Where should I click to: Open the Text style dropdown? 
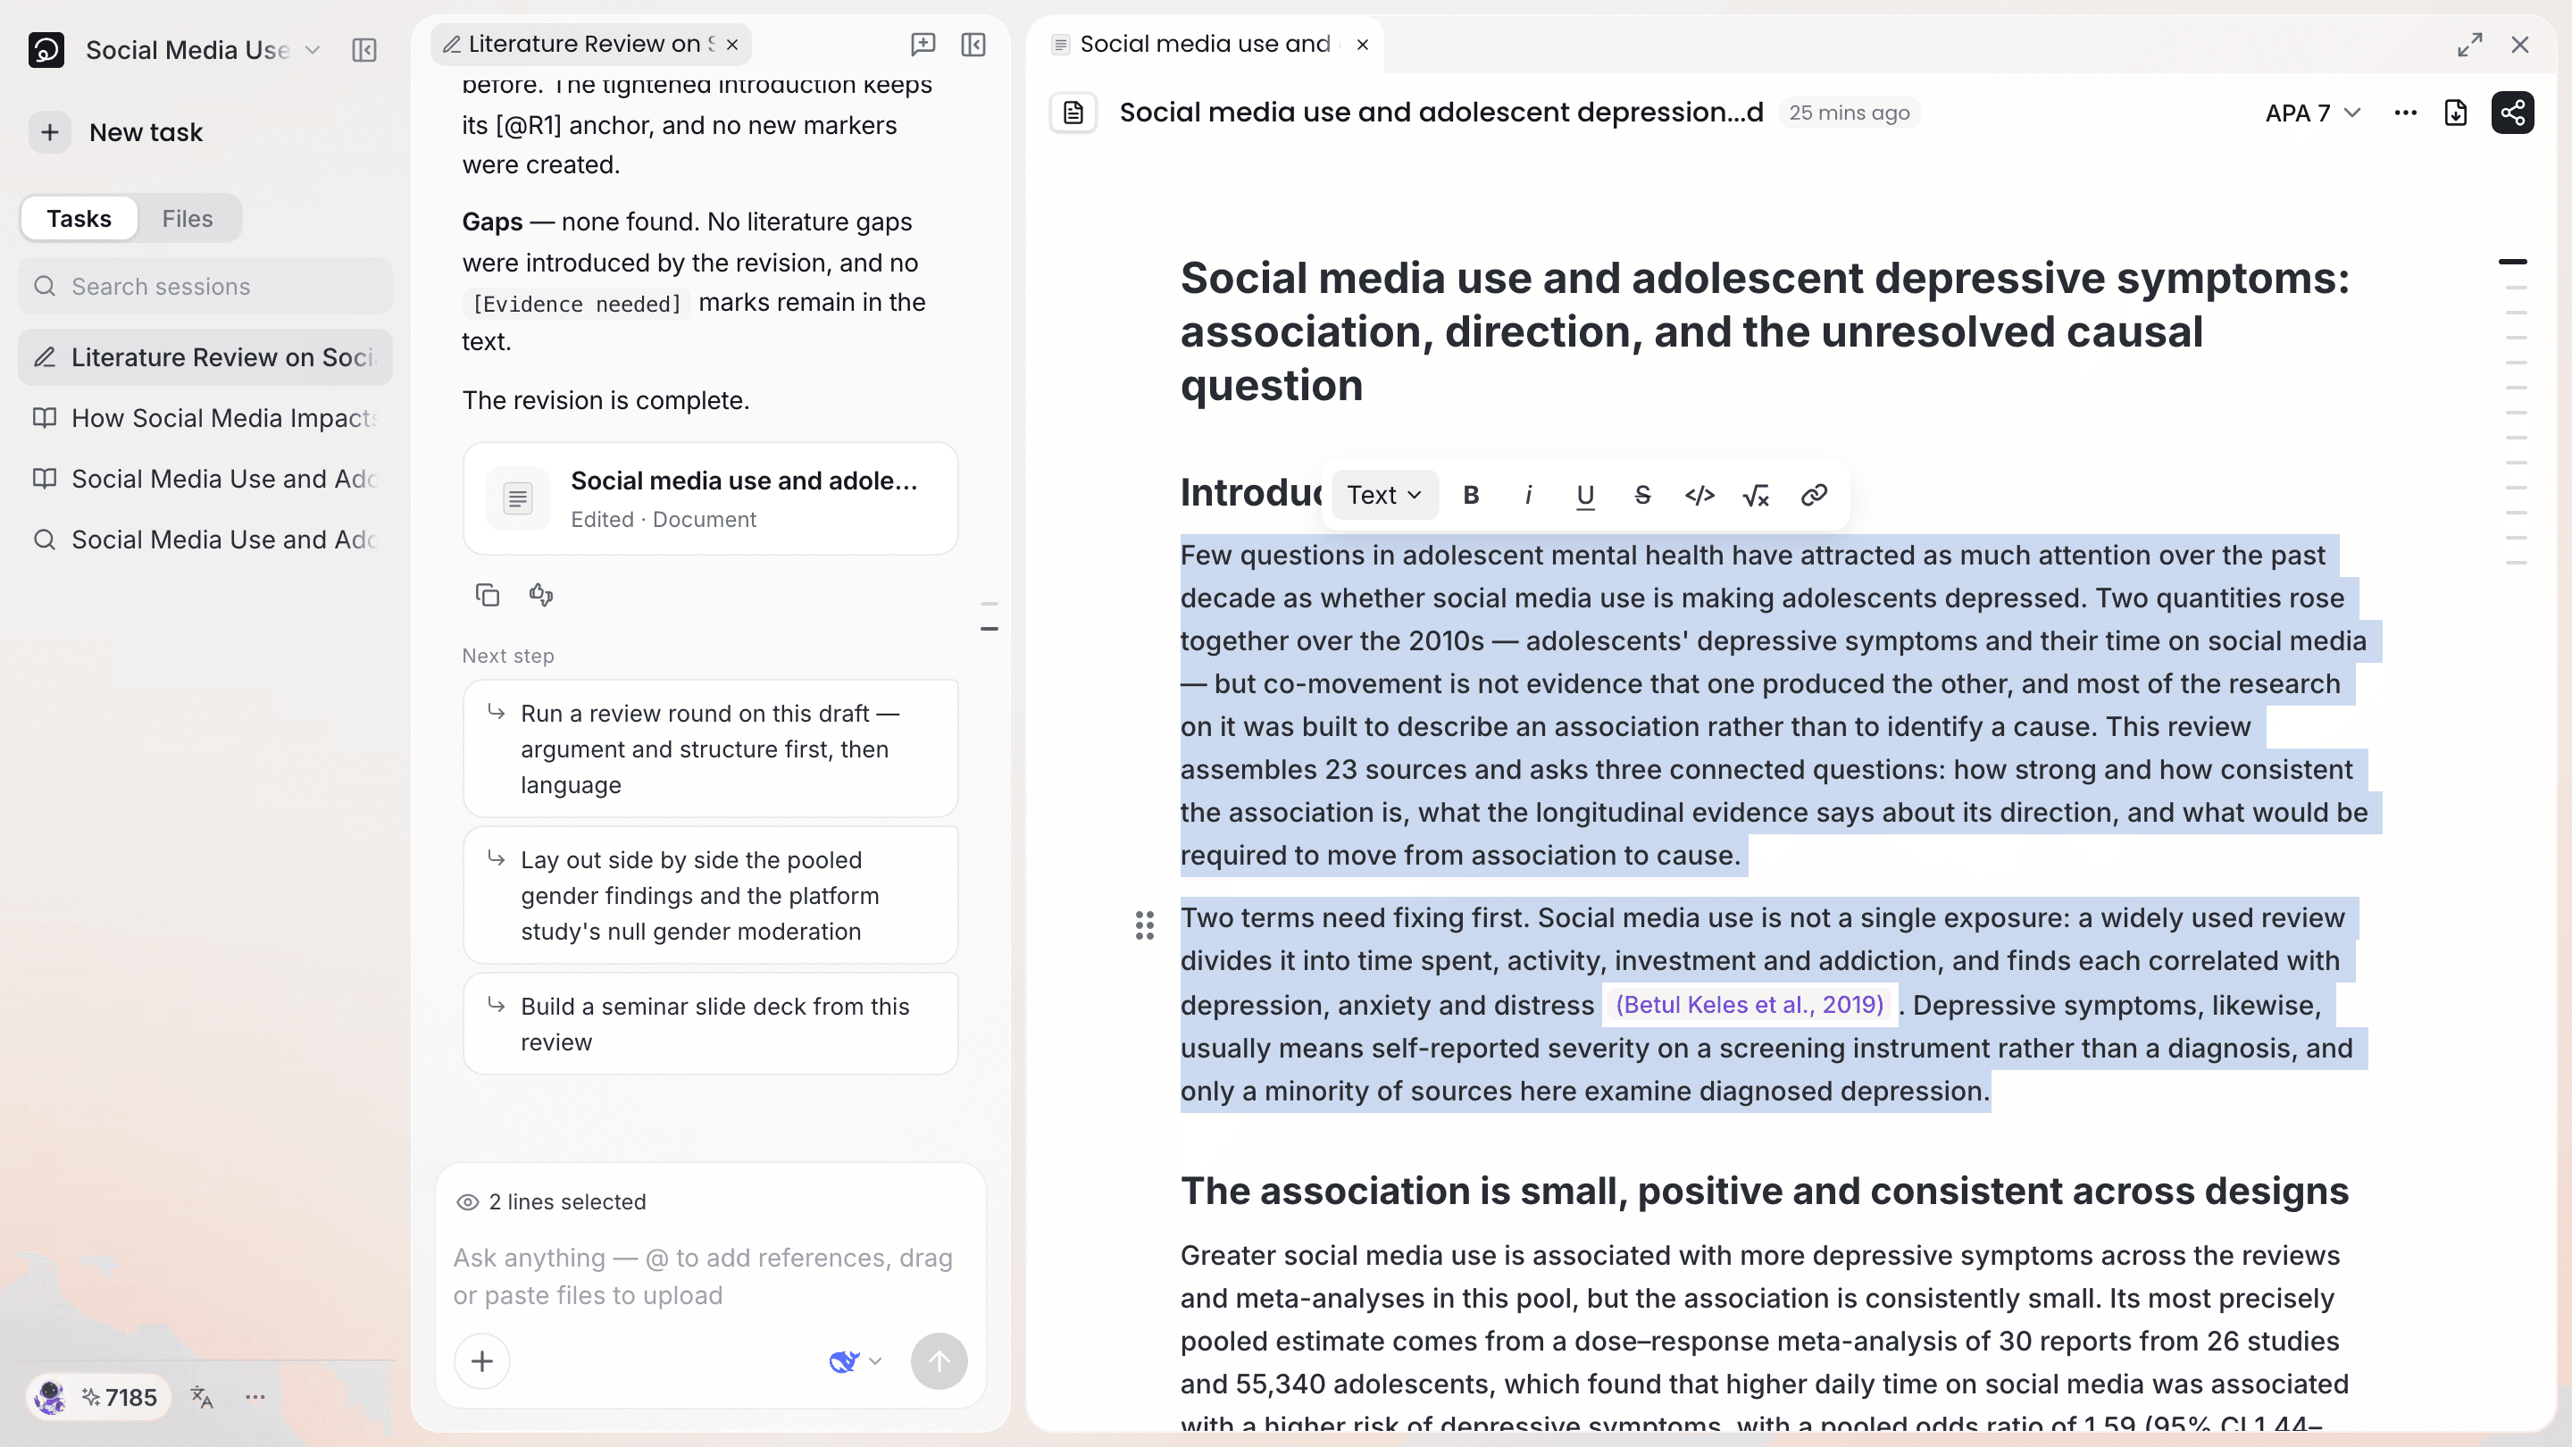coord(1385,494)
